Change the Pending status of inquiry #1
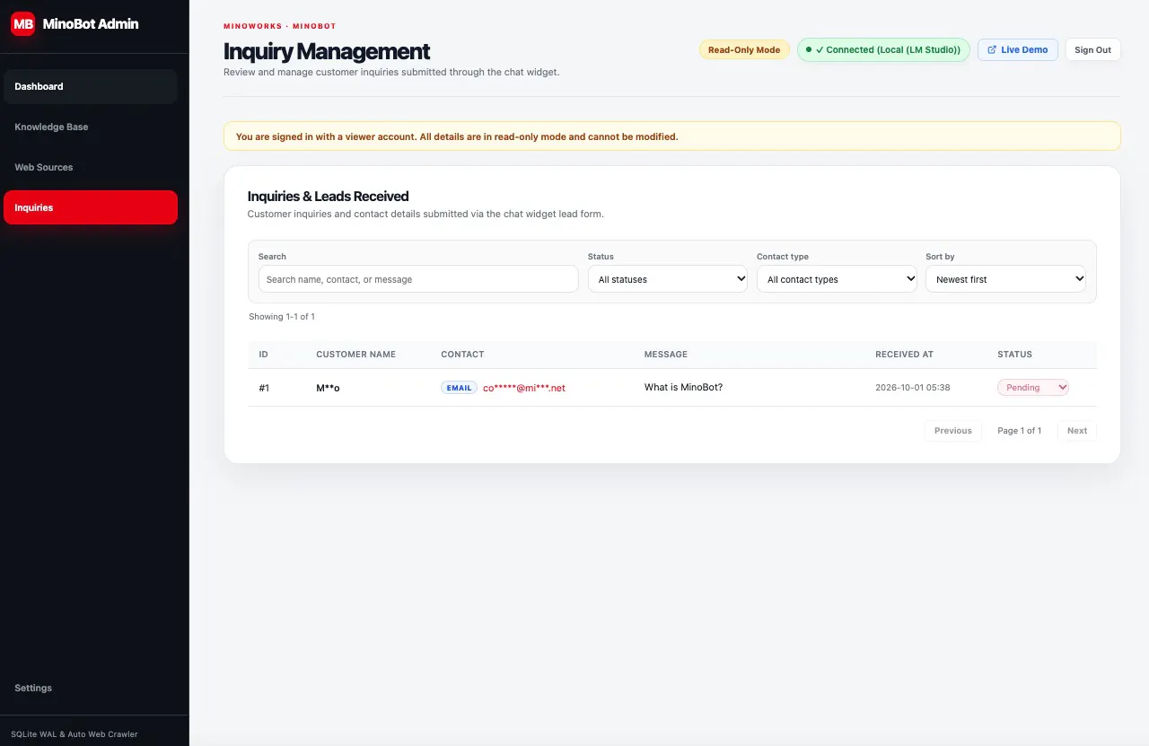Image resolution: width=1149 pixels, height=746 pixels. (1033, 388)
